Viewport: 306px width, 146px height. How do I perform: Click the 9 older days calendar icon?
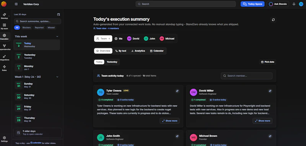point(18,133)
